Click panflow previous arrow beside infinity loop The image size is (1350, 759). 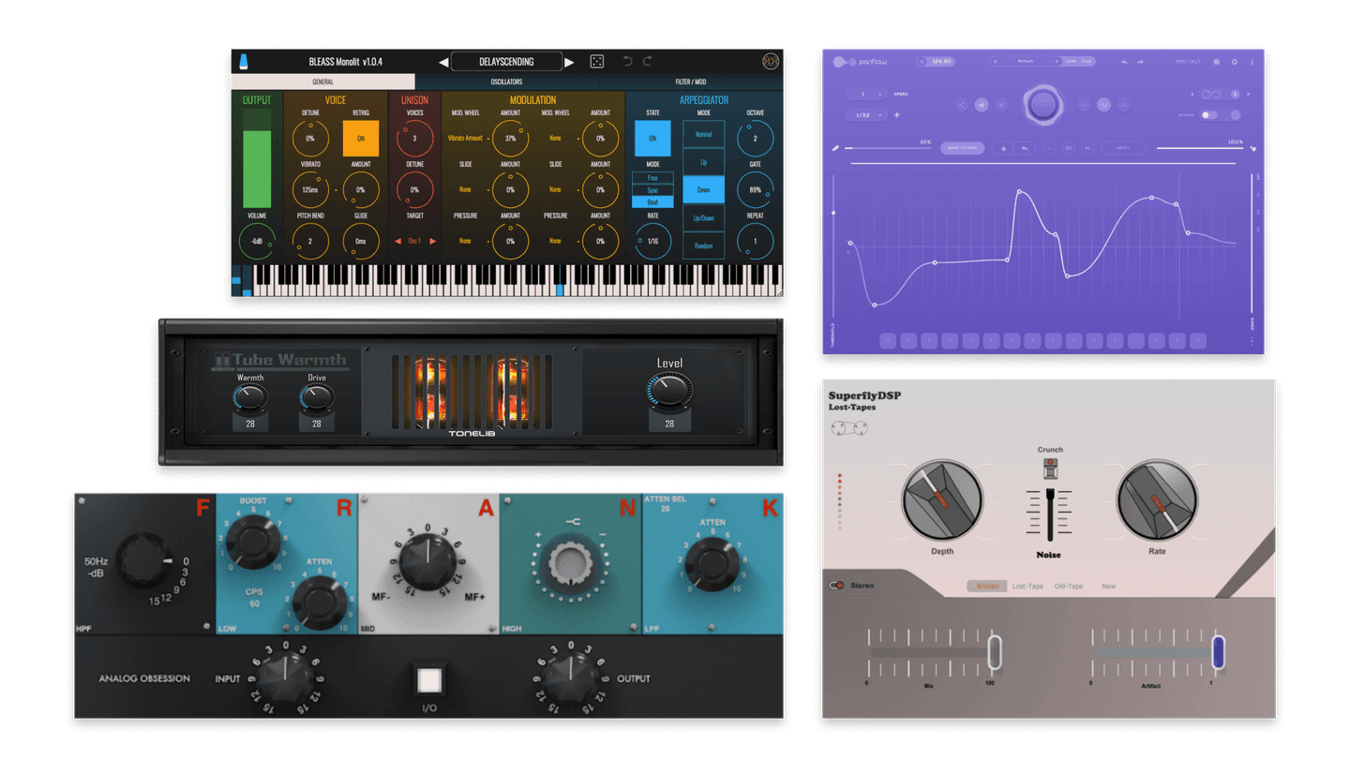[x=1192, y=95]
